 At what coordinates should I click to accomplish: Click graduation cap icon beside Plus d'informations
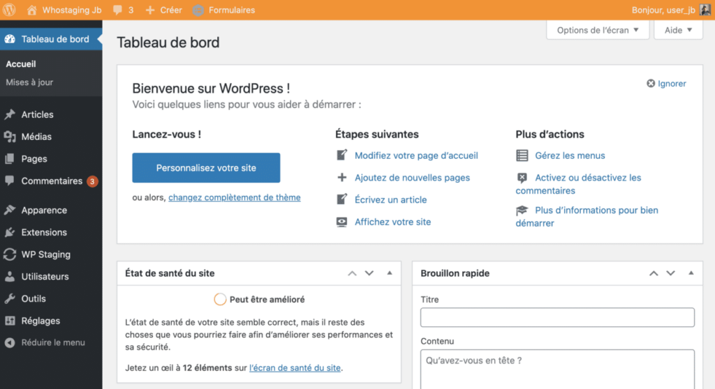tap(522, 211)
